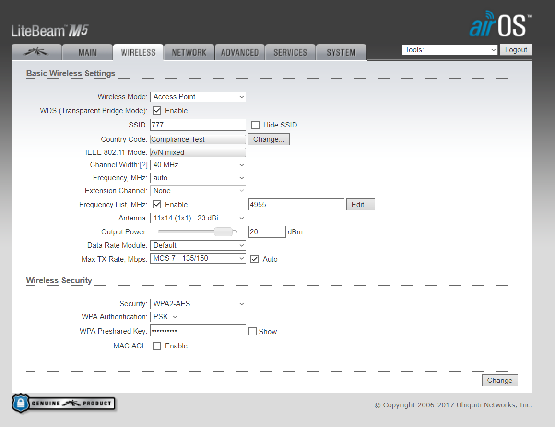The width and height of the screenshot is (555, 427).
Task: Open the Data Rate Module dropdown
Action: point(198,245)
